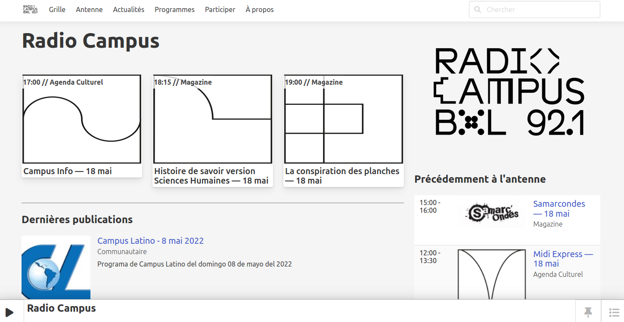Expand the Programmes menu
Viewport: 624px width, 322px height.
174,9
